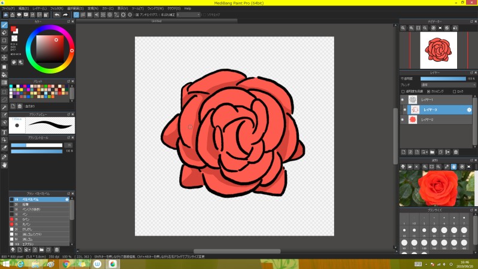The width and height of the screenshot is (478, 269).
Task: Select the Move tool
Action: click(4, 57)
